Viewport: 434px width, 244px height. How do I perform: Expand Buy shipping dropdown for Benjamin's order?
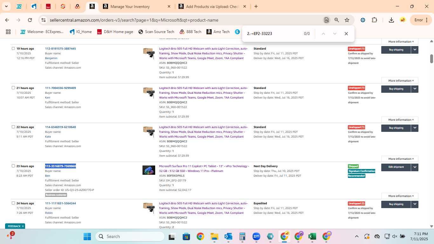(415, 50)
